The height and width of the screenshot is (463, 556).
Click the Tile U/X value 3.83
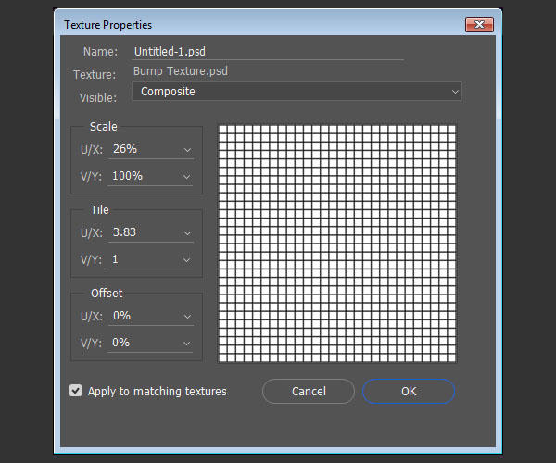coord(124,232)
